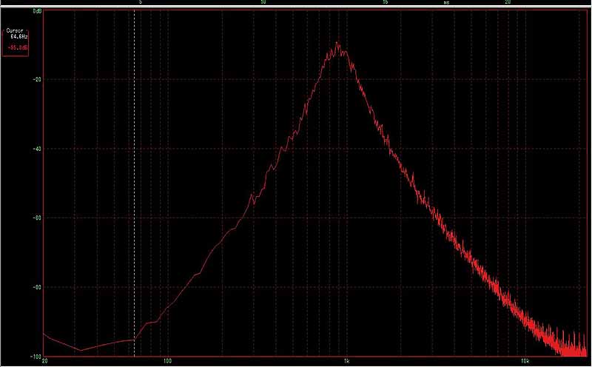Click the 15 tick on top time ruler
The width and height of the screenshot is (592, 367).
click(385, 3)
